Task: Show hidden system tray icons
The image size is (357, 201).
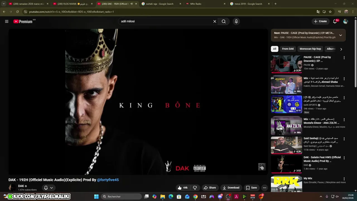Action: 321,197
